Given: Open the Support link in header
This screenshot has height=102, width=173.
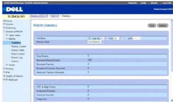Looking at the screenshot, I should pyautogui.click(x=132, y=3).
